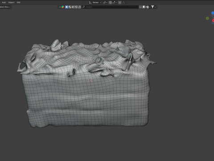
Task: Open the proportional editing falloff curve
Action: [123, 3]
